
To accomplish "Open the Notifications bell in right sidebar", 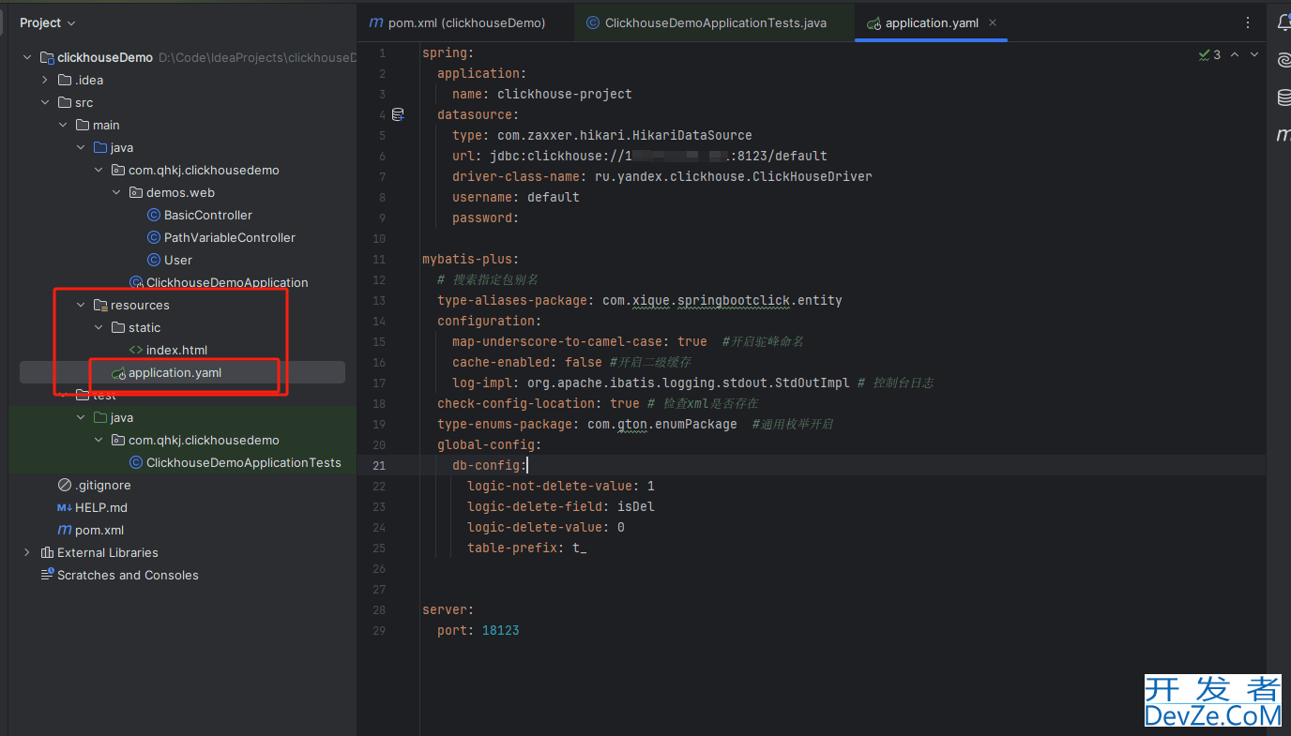I will point(1283,23).
